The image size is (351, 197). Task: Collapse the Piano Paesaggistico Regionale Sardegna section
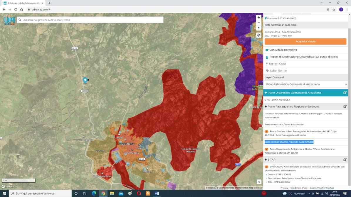266,107
